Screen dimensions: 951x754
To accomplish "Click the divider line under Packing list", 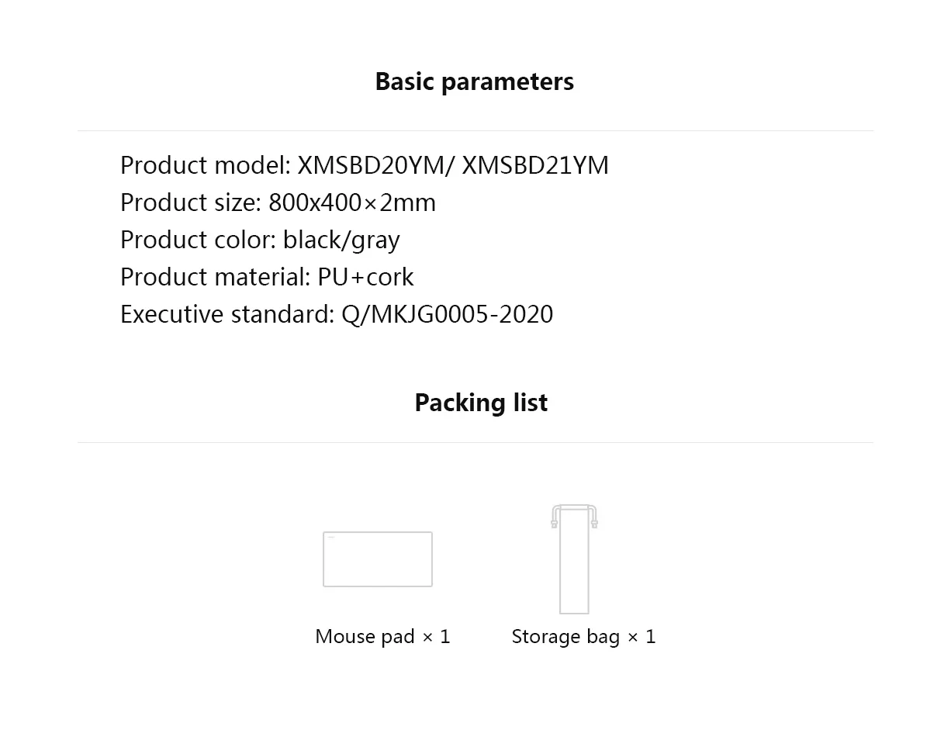I will click(x=475, y=442).
